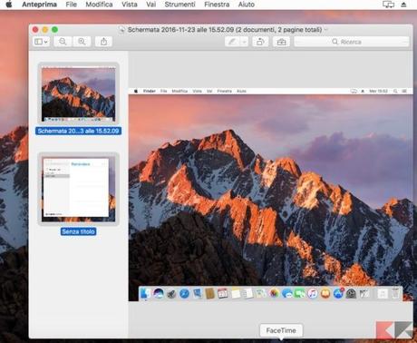Expand the highlight pen options arrow
This screenshot has width=417, height=343.
coord(245,42)
